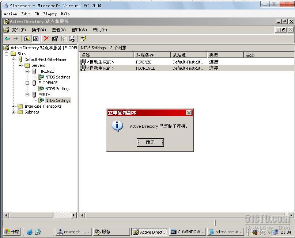
Task: Sort by 类型 column header
Action: point(225,55)
